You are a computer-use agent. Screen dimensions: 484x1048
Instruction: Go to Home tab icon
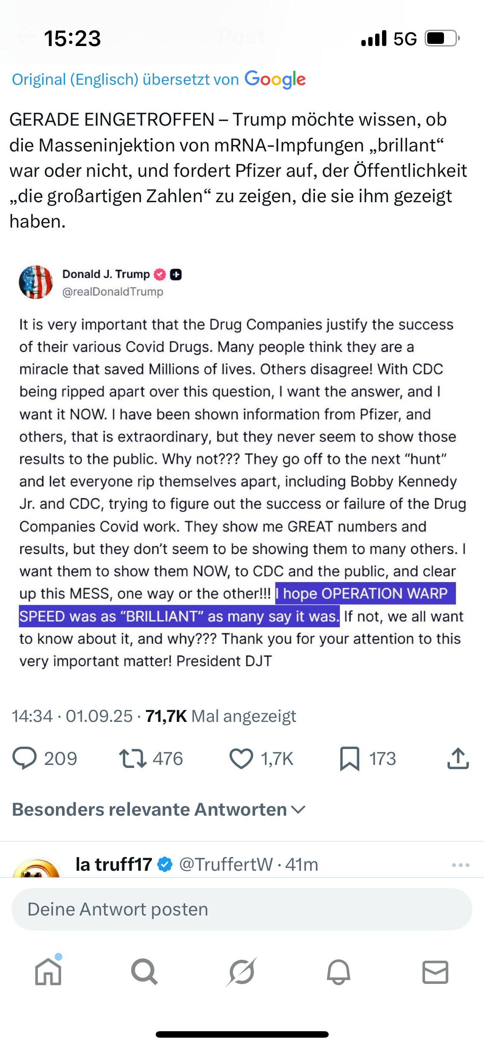[48, 971]
